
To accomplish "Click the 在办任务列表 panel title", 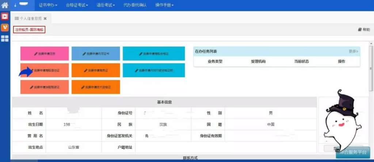I will (206, 51).
